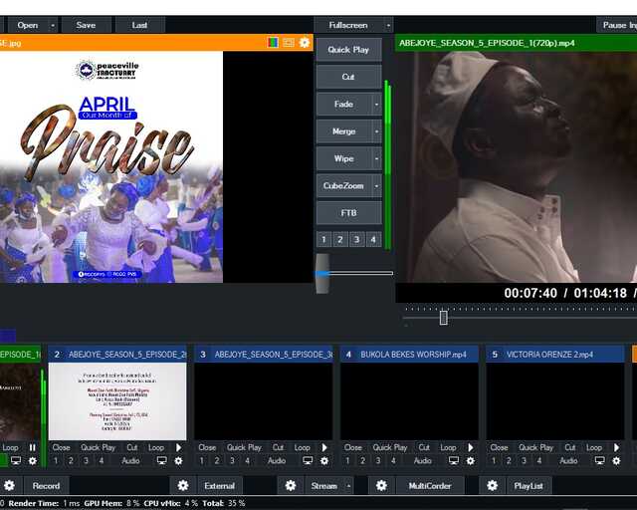Open the Fade transition dropdown arrow
The height and width of the screenshot is (510, 637).
point(376,105)
